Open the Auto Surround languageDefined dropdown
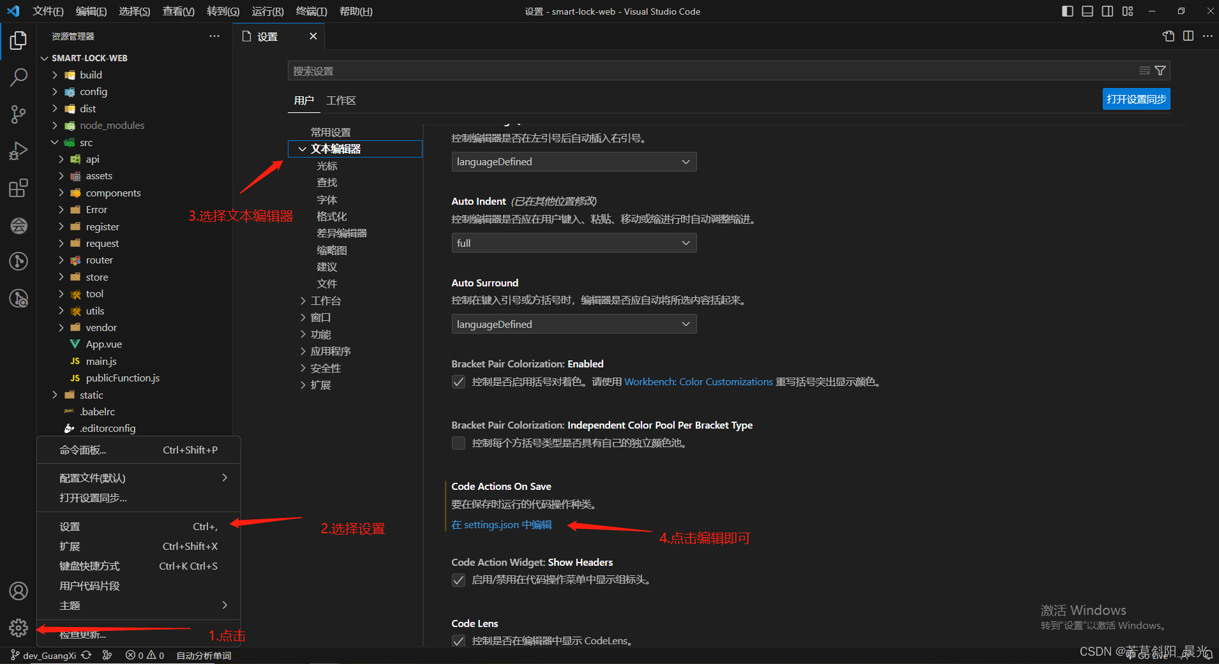This screenshot has width=1219, height=664. (573, 323)
